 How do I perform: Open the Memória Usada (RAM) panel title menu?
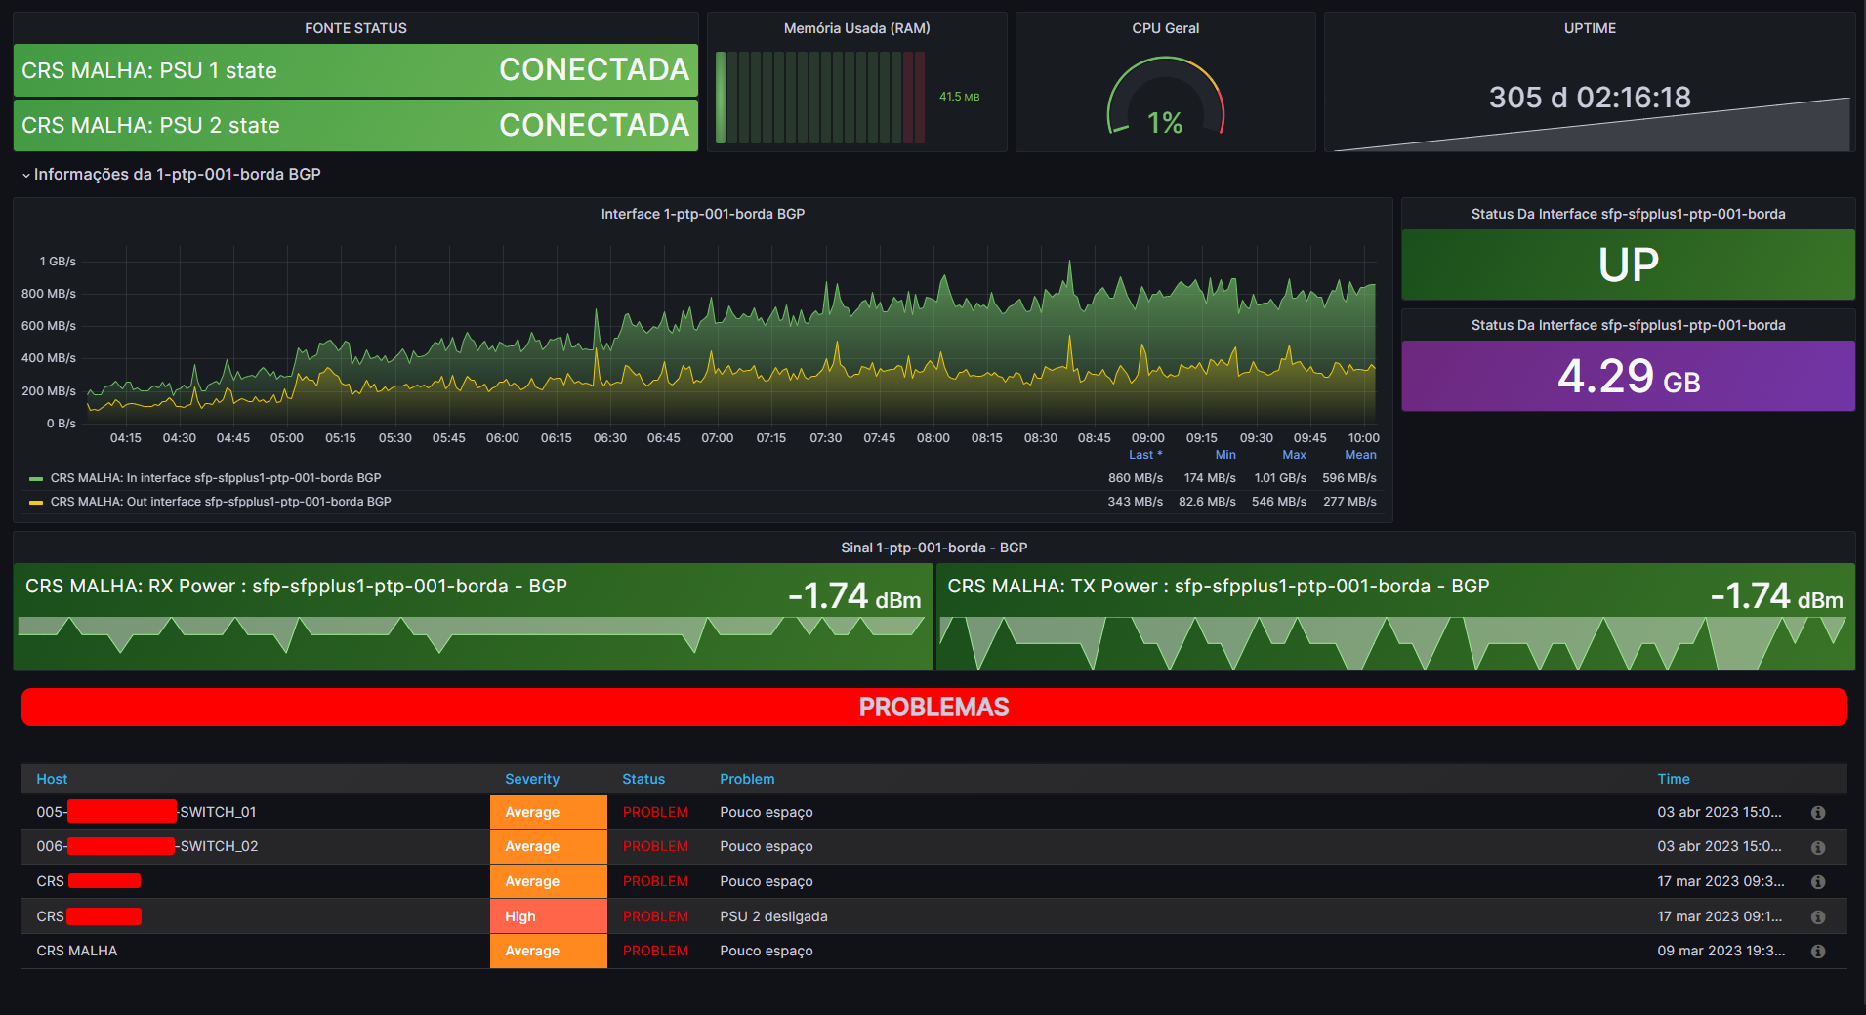(x=856, y=28)
